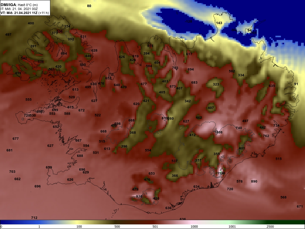Click the map value 323
The height and width of the screenshot is (229, 305).
click(x=216, y=84)
